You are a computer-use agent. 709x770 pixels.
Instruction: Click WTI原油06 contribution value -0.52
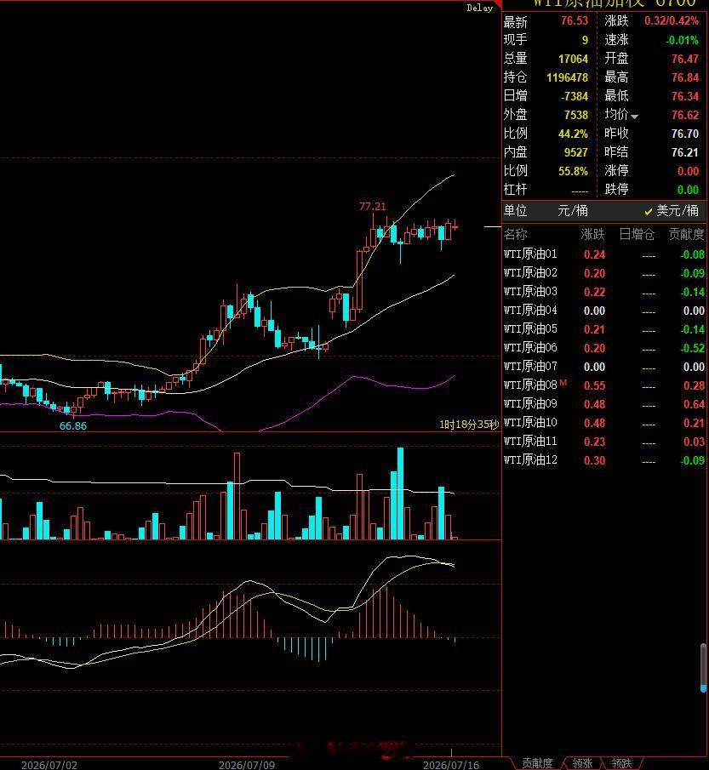(x=692, y=348)
